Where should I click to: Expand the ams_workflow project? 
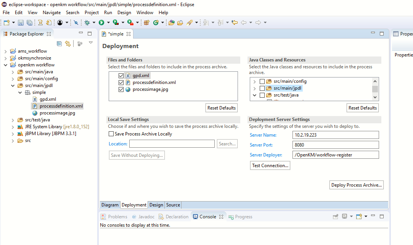(x=5, y=51)
